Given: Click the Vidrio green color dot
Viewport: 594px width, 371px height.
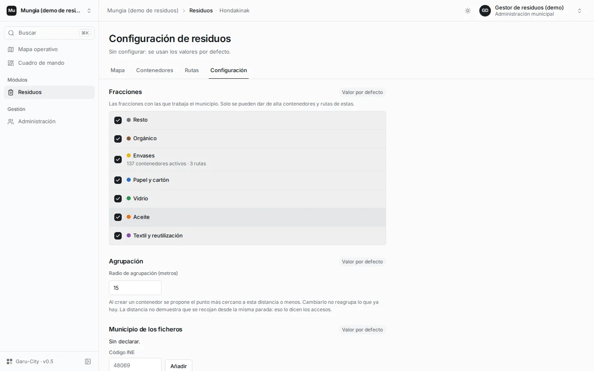Looking at the screenshot, I should (x=129, y=198).
